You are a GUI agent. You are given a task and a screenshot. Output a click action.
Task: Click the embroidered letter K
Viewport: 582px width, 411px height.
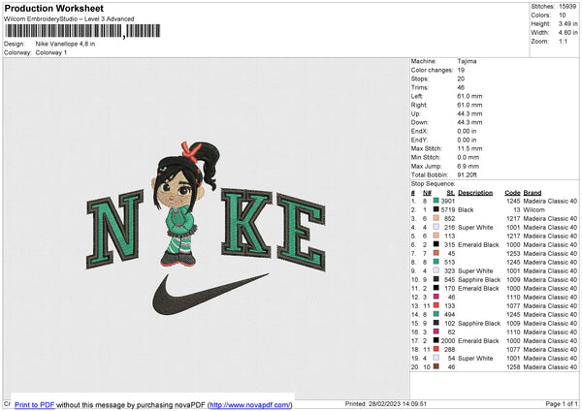pos(246,223)
